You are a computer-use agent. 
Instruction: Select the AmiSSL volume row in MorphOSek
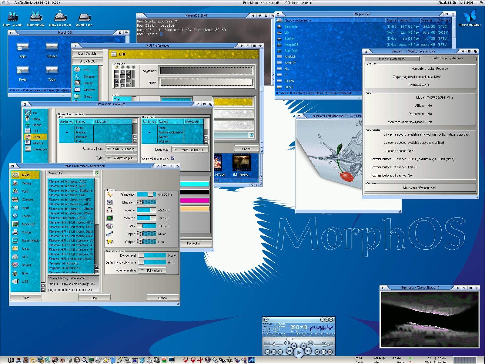click(318, 57)
